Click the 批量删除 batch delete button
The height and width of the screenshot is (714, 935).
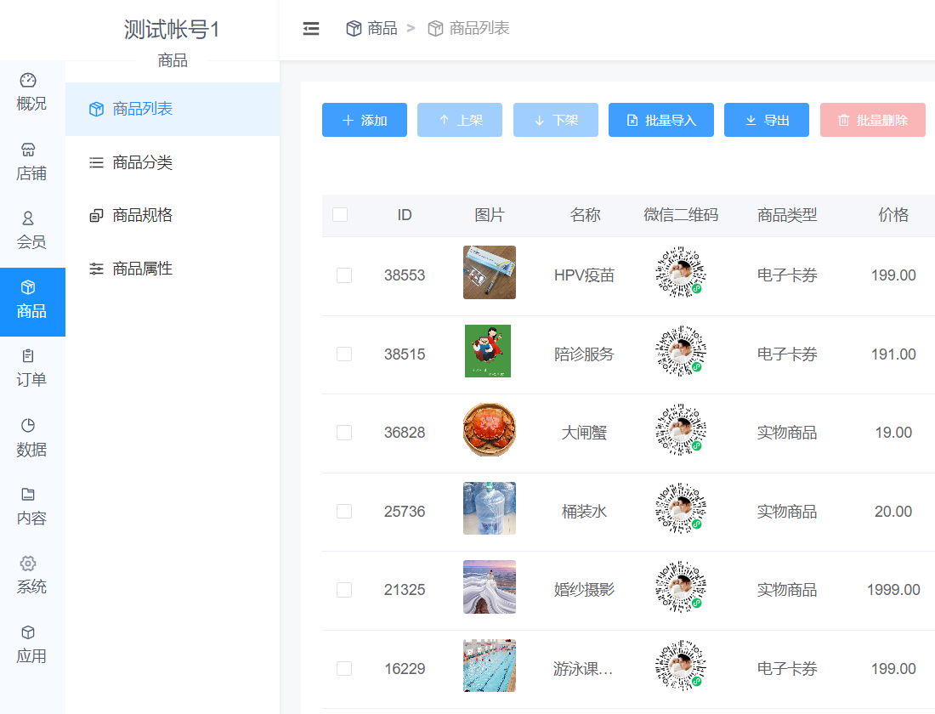coord(872,120)
